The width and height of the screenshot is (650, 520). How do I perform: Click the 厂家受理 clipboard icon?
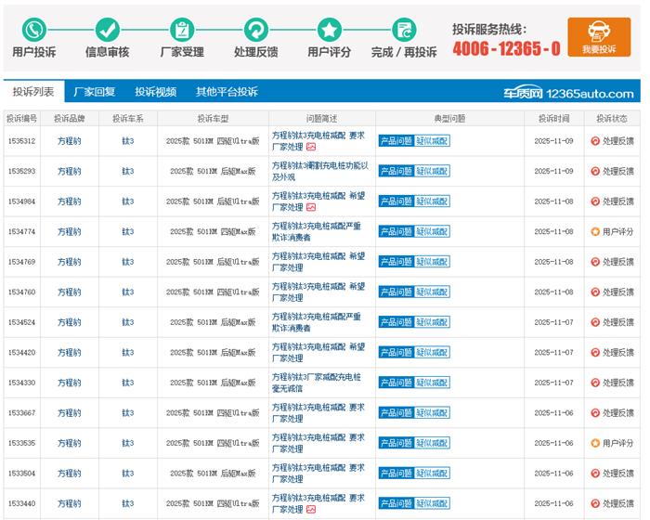pyautogui.click(x=182, y=29)
